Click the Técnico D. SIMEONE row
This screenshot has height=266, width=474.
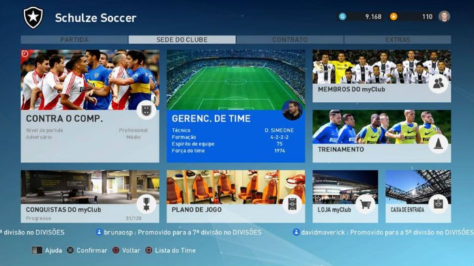(233, 130)
